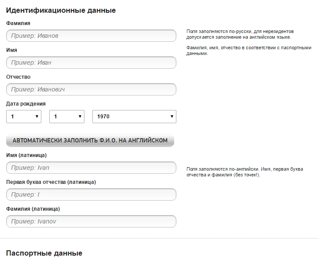This screenshot has height=260, width=318.
Task: Expand the birth year 1970 dropdown
Action: pos(134,117)
